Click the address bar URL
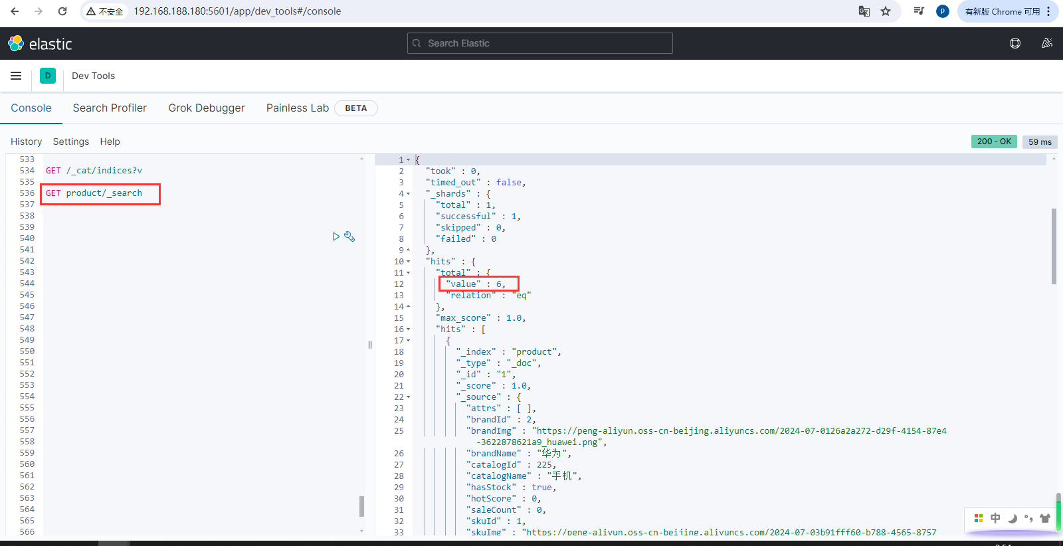Screen dimensions: 1063x546 click(237, 11)
